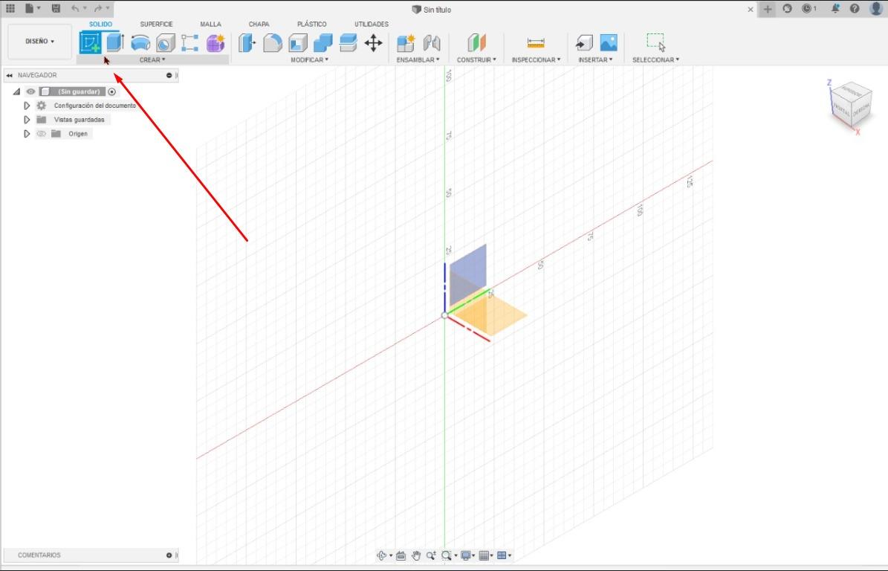The width and height of the screenshot is (888, 571).
Task: Click the Offset Plane construct icon
Action: [476, 42]
